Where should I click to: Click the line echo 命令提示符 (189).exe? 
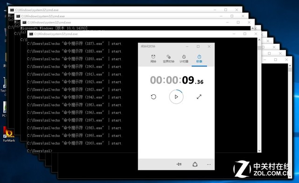74,59
